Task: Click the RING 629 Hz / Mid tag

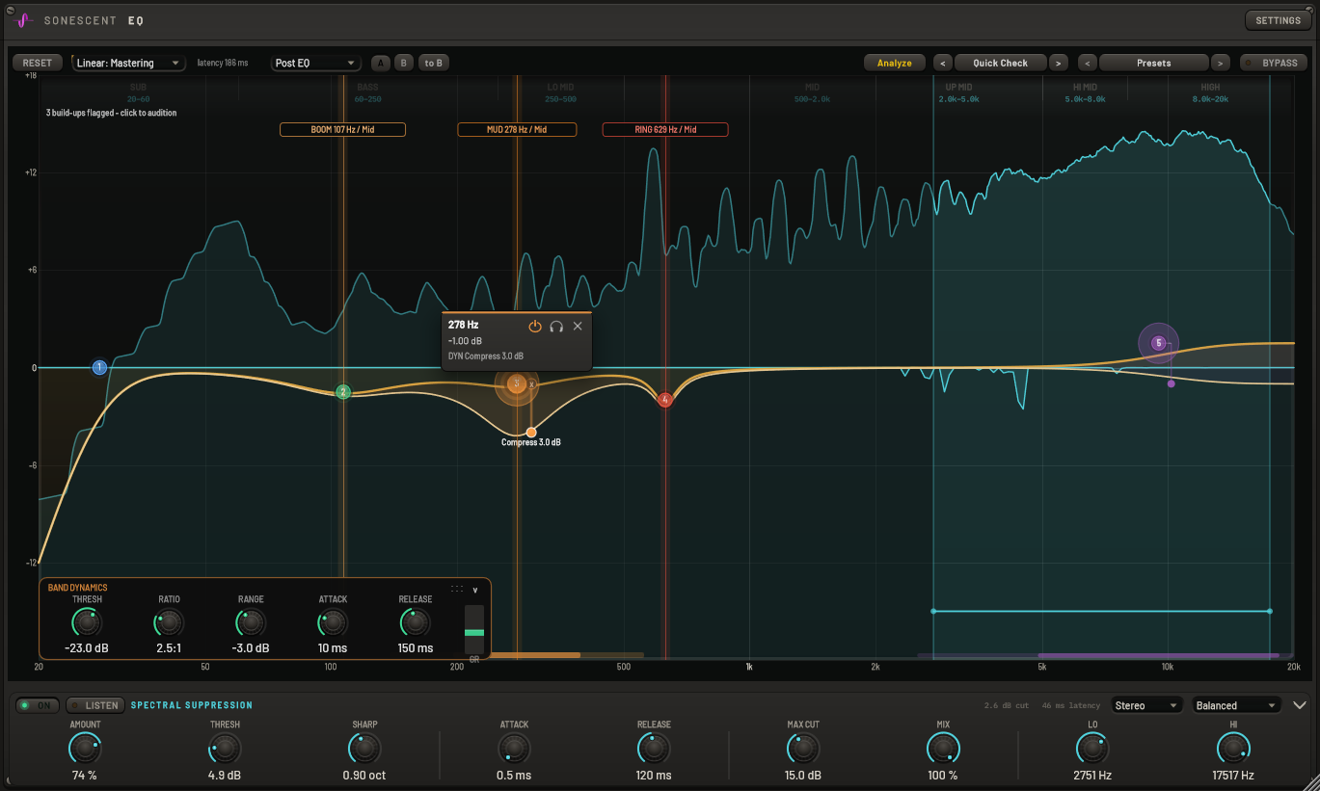Action: click(665, 129)
